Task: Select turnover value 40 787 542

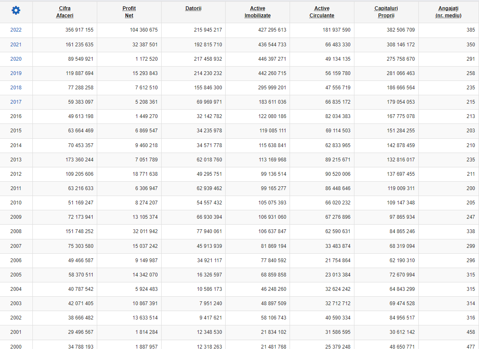Action: 81,290
